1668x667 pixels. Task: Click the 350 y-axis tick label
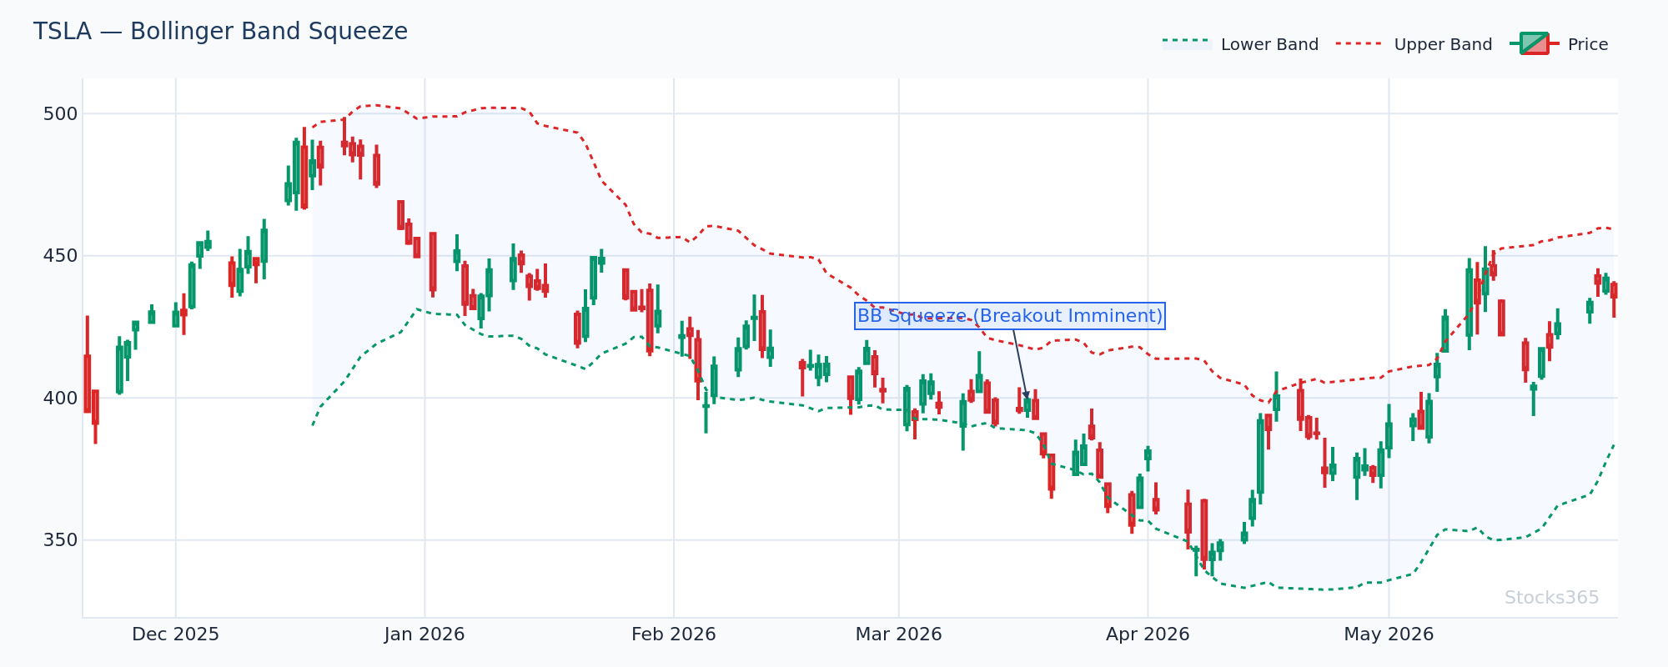(60, 540)
